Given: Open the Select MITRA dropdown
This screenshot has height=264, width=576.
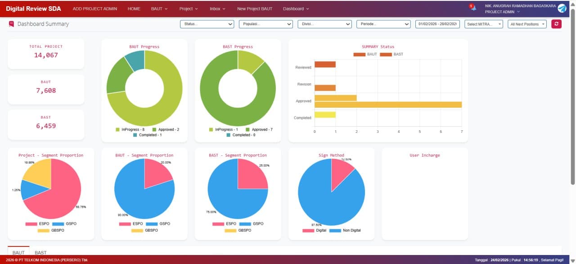Looking at the screenshot, I should (483, 24).
